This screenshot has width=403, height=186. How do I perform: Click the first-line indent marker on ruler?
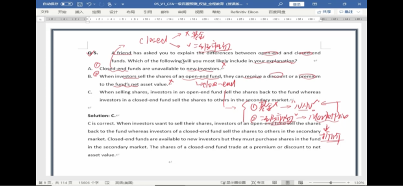[x=87, y=18]
